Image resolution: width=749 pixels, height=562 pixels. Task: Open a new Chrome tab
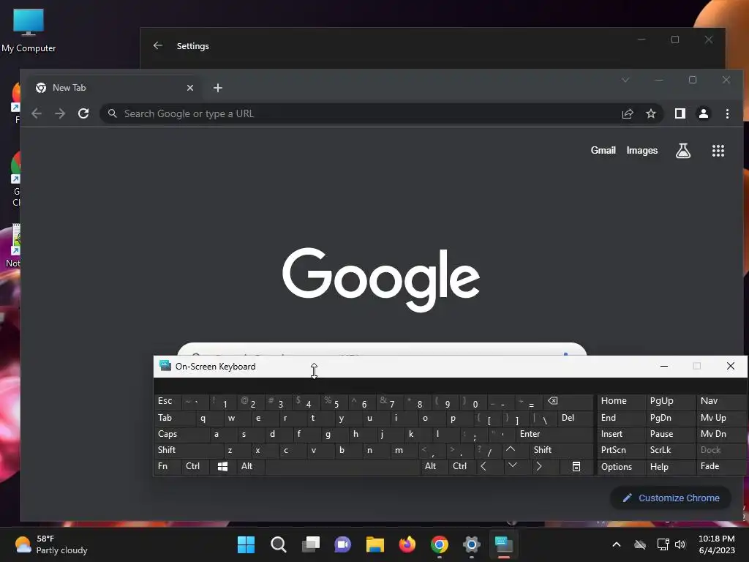218,88
